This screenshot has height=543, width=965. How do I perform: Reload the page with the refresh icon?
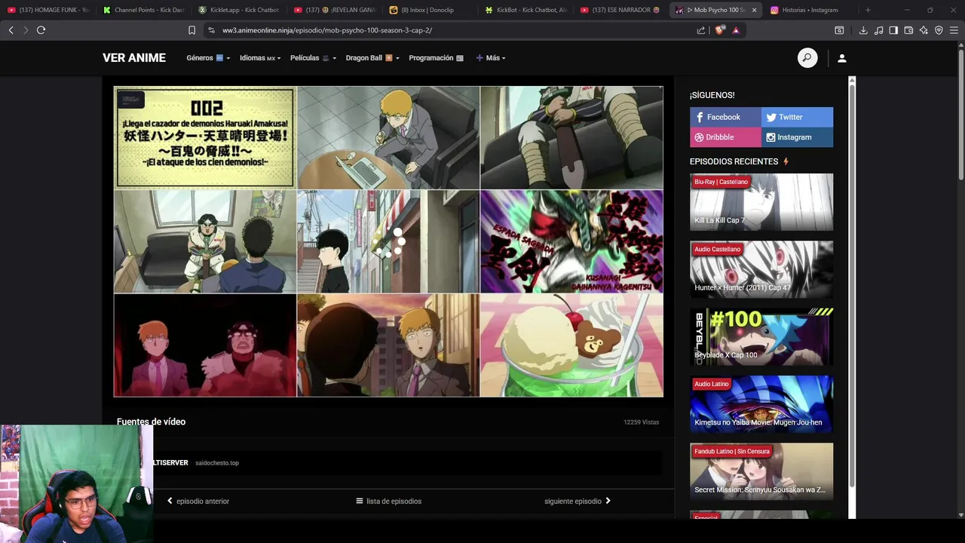pyautogui.click(x=41, y=30)
